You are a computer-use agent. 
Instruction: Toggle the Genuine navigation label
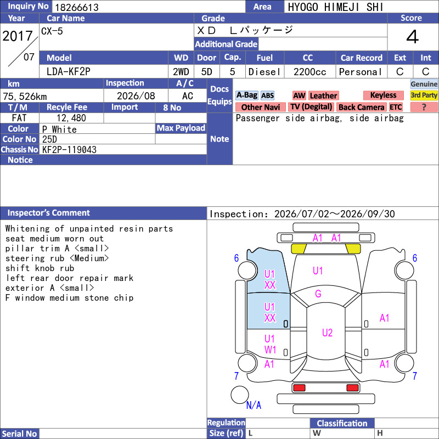coord(424,84)
